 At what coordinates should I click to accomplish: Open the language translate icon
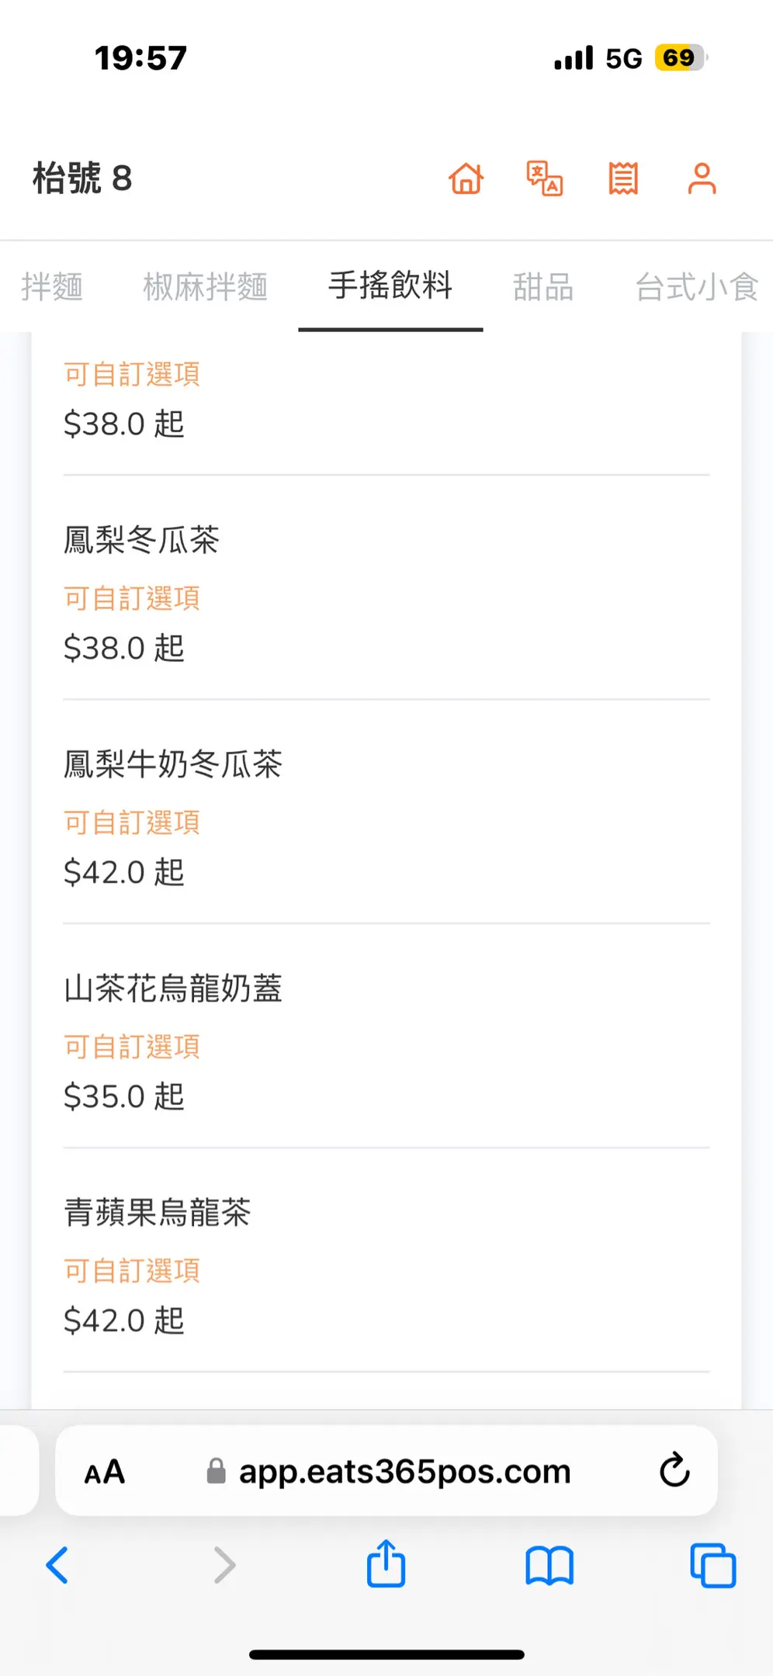coord(545,178)
